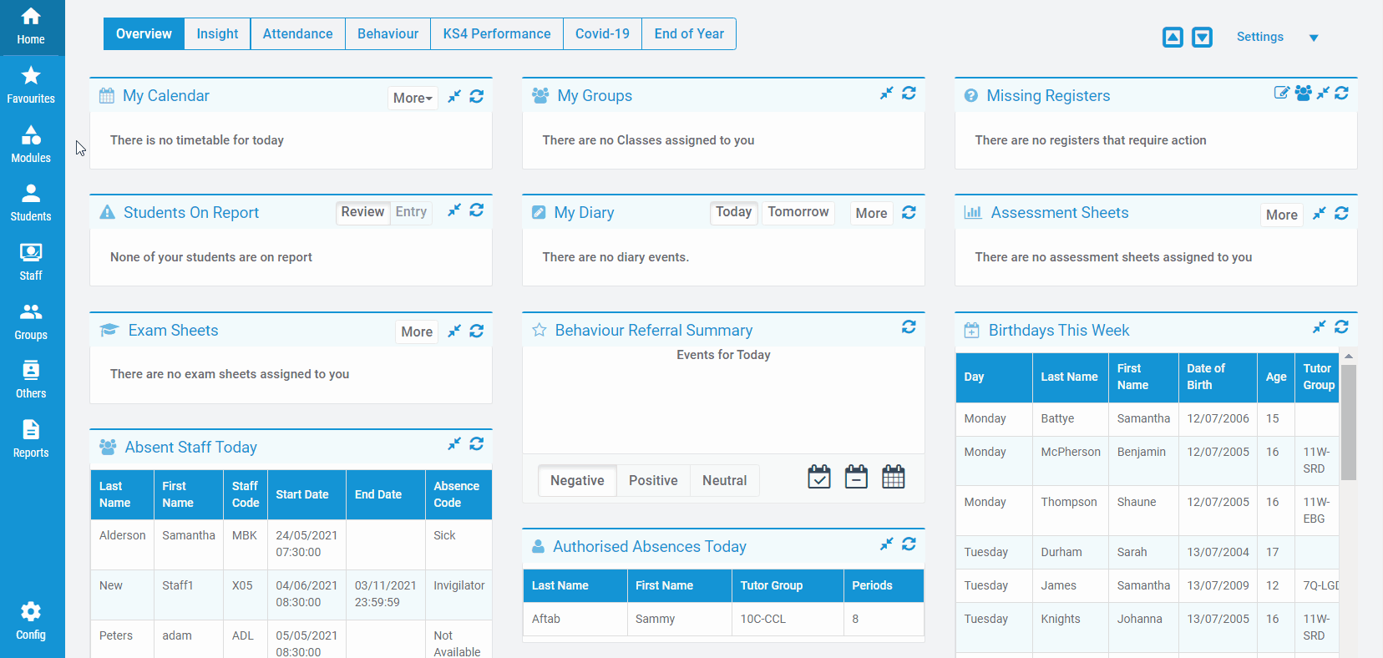Refresh the Exam Sheets widget

tap(477, 332)
